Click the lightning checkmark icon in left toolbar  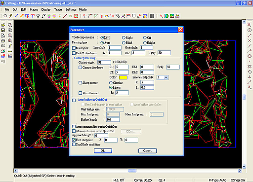pos(10,46)
